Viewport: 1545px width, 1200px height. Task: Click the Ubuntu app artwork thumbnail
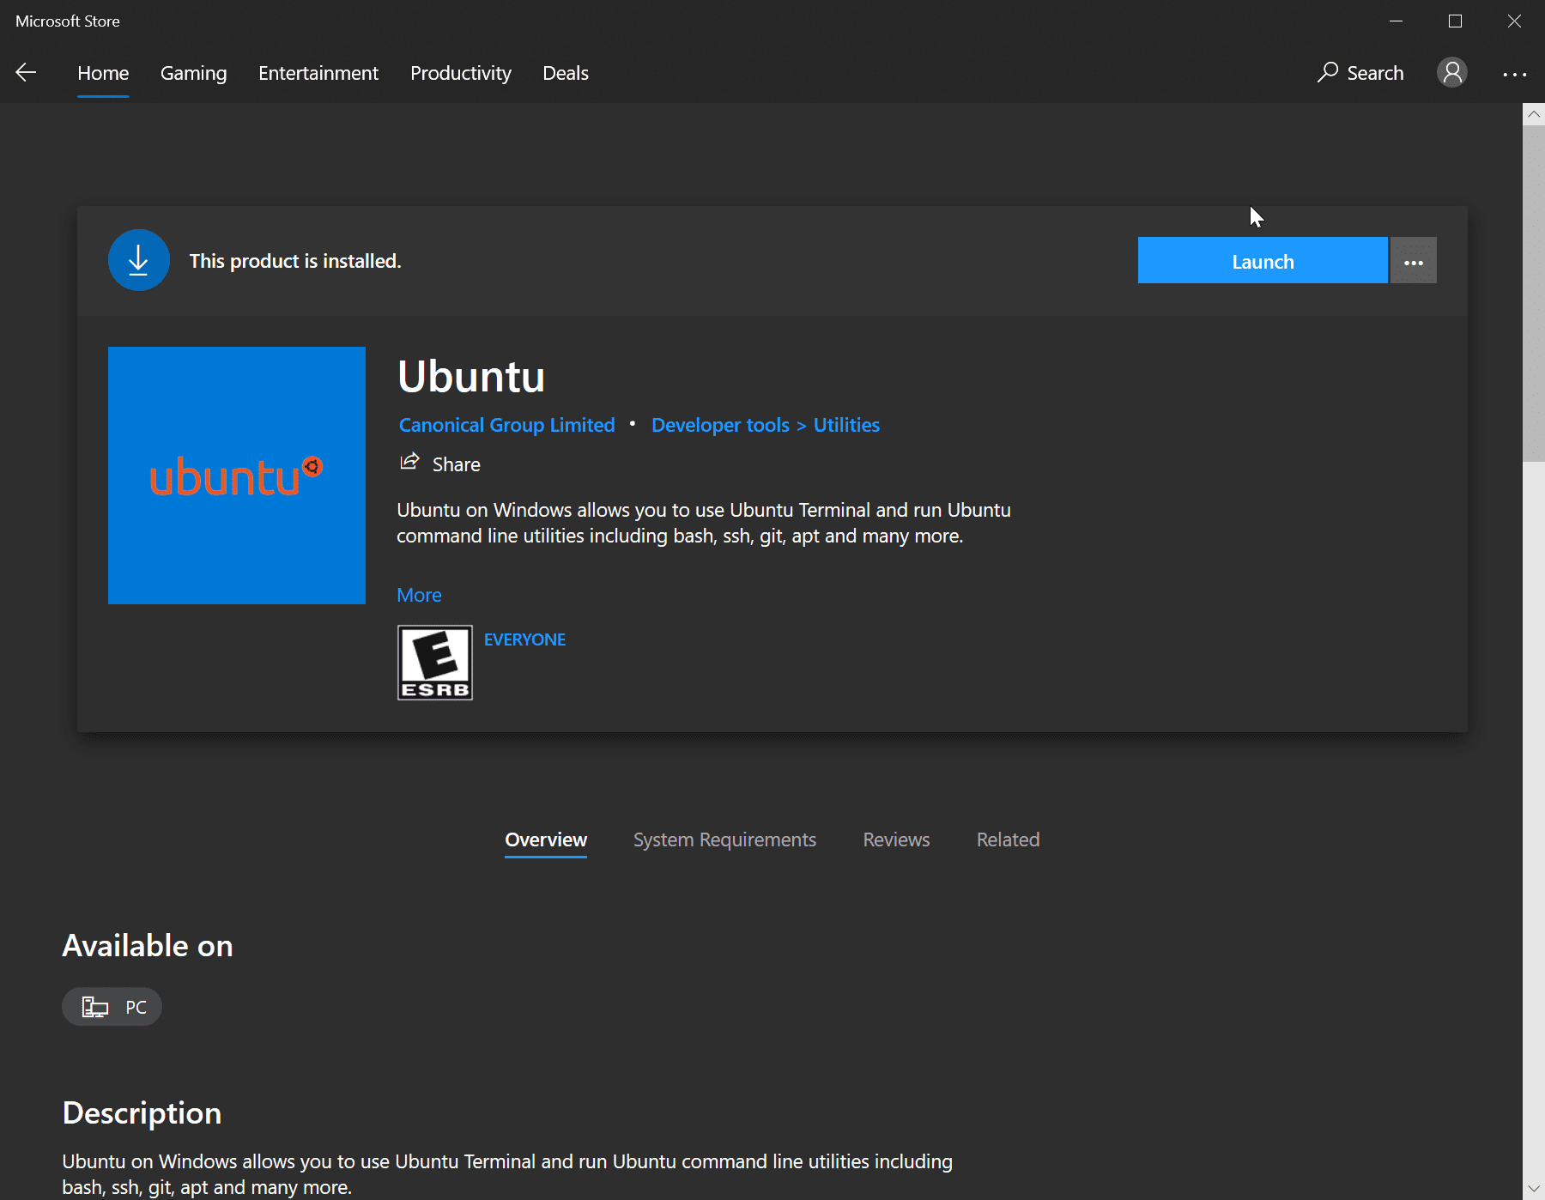236,475
